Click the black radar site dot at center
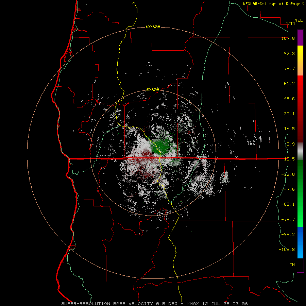Screen dimensions: 306x306 pyautogui.click(x=153, y=153)
